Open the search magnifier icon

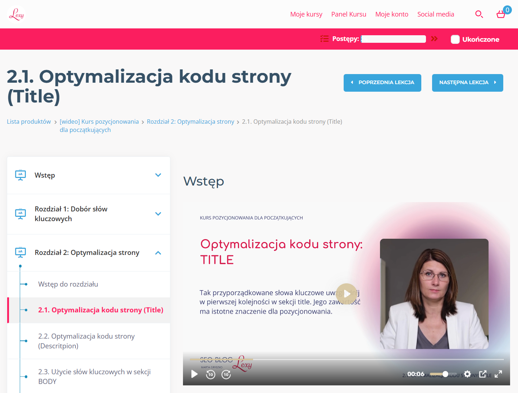pos(479,14)
